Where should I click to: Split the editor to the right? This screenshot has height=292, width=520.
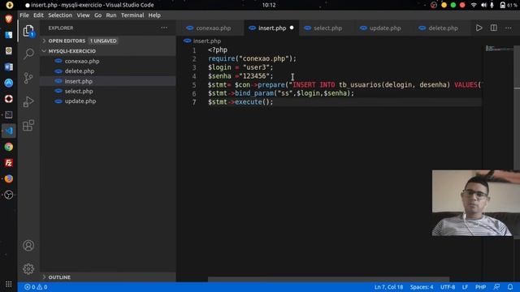coord(494,28)
